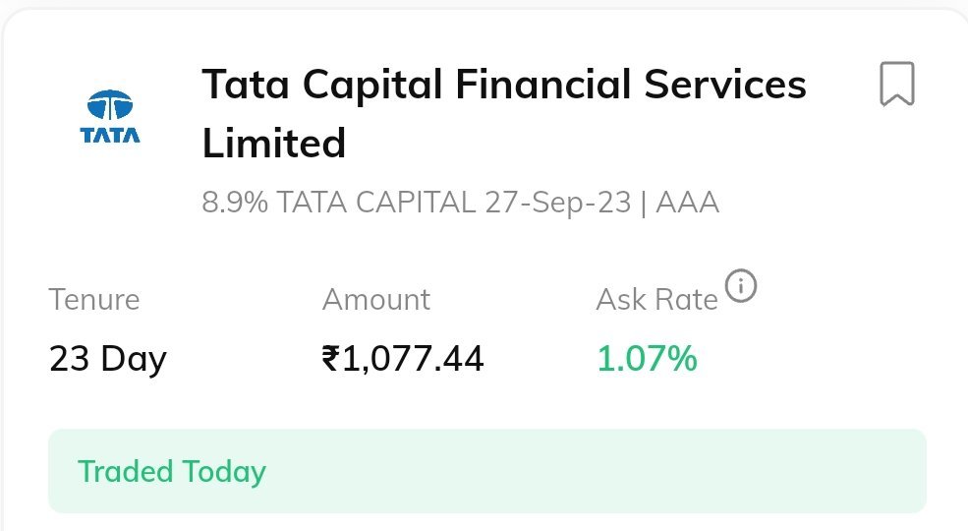
Task: Click the Traded Today text
Action: [172, 472]
